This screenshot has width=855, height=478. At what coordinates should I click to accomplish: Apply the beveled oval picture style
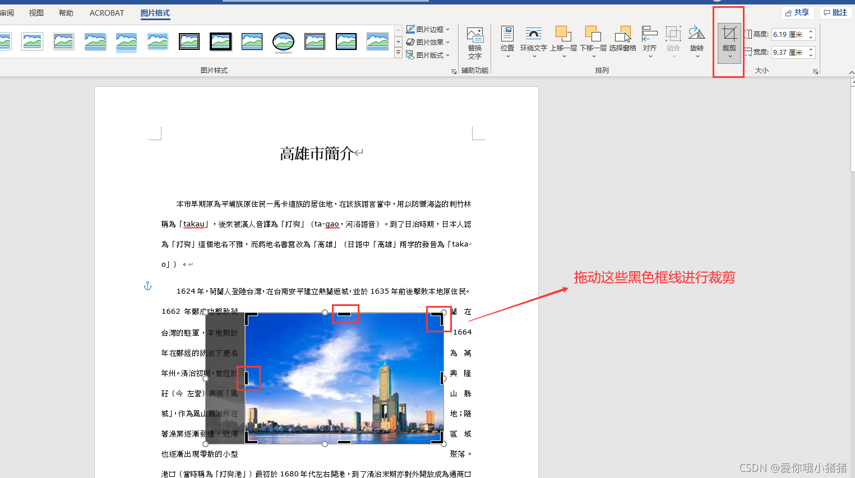click(283, 41)
